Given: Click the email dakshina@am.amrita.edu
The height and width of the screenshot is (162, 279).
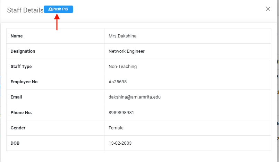Looking at the screenshot, I should (x=135, y=97).
